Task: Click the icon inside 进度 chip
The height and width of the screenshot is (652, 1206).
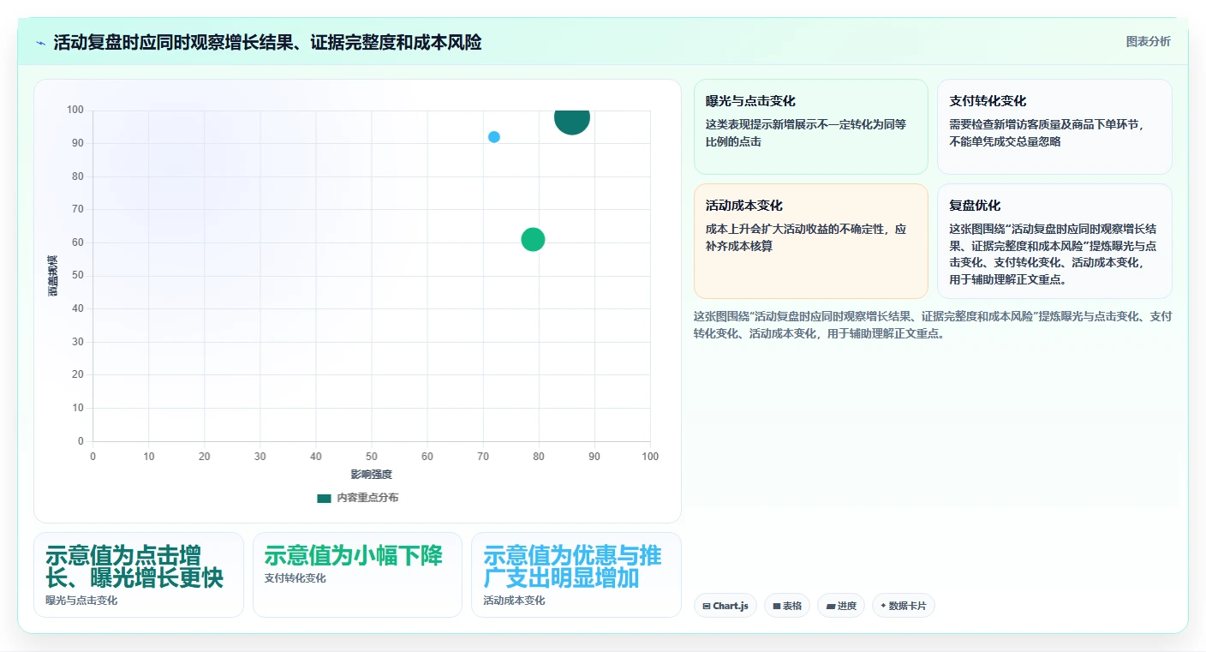Action: 830,606
